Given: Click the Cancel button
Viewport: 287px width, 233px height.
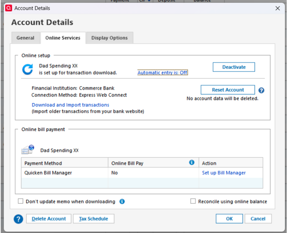Looking at the screenshot, I should (258, 219).
